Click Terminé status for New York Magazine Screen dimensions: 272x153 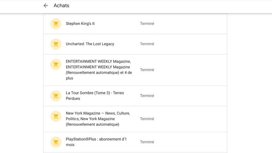pos(147,119)
